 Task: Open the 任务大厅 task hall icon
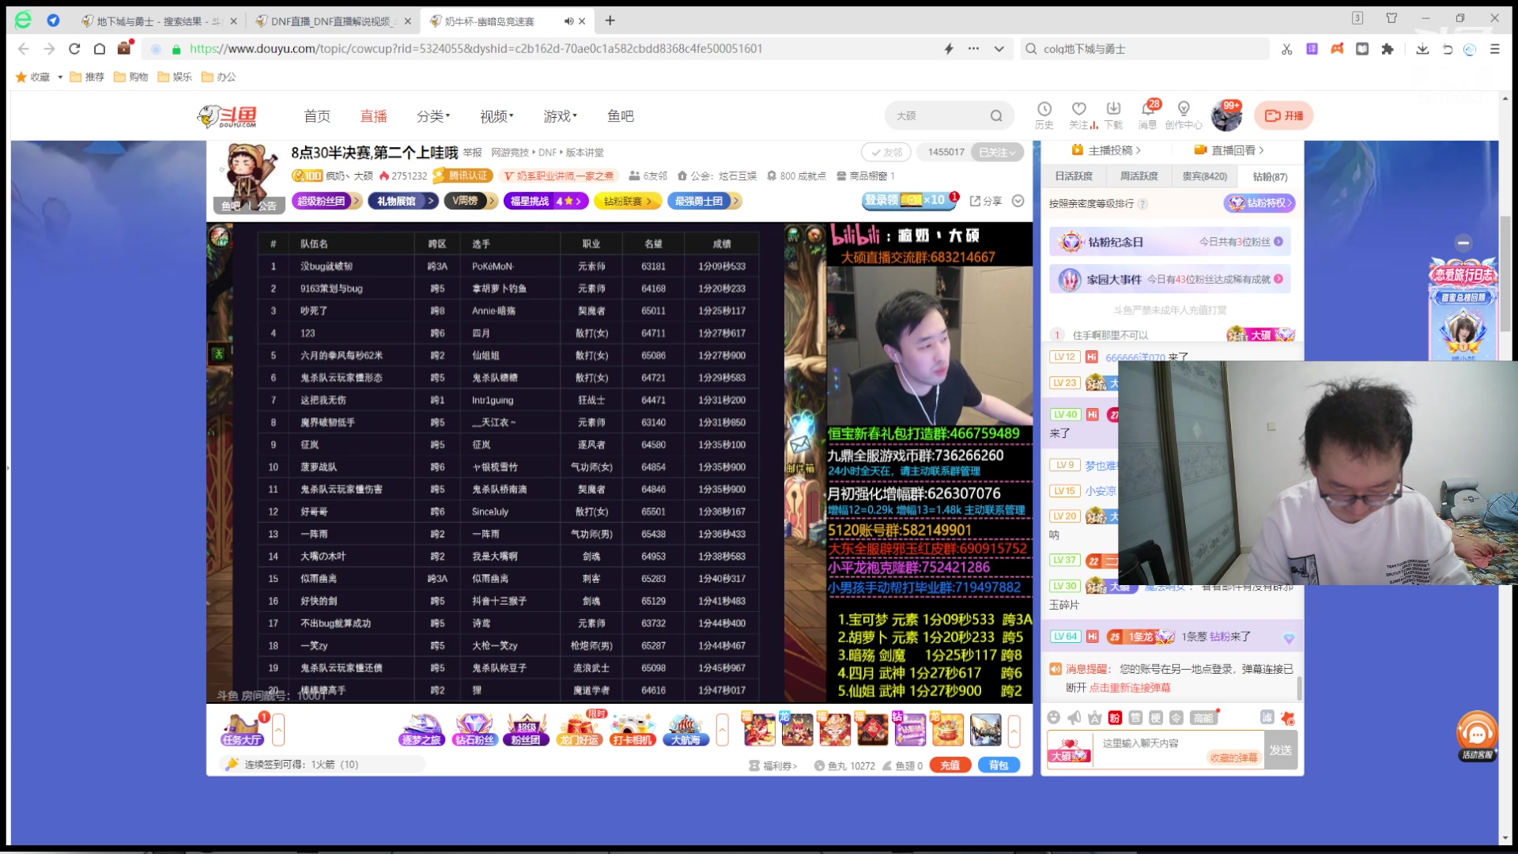[x=242, y=729]
